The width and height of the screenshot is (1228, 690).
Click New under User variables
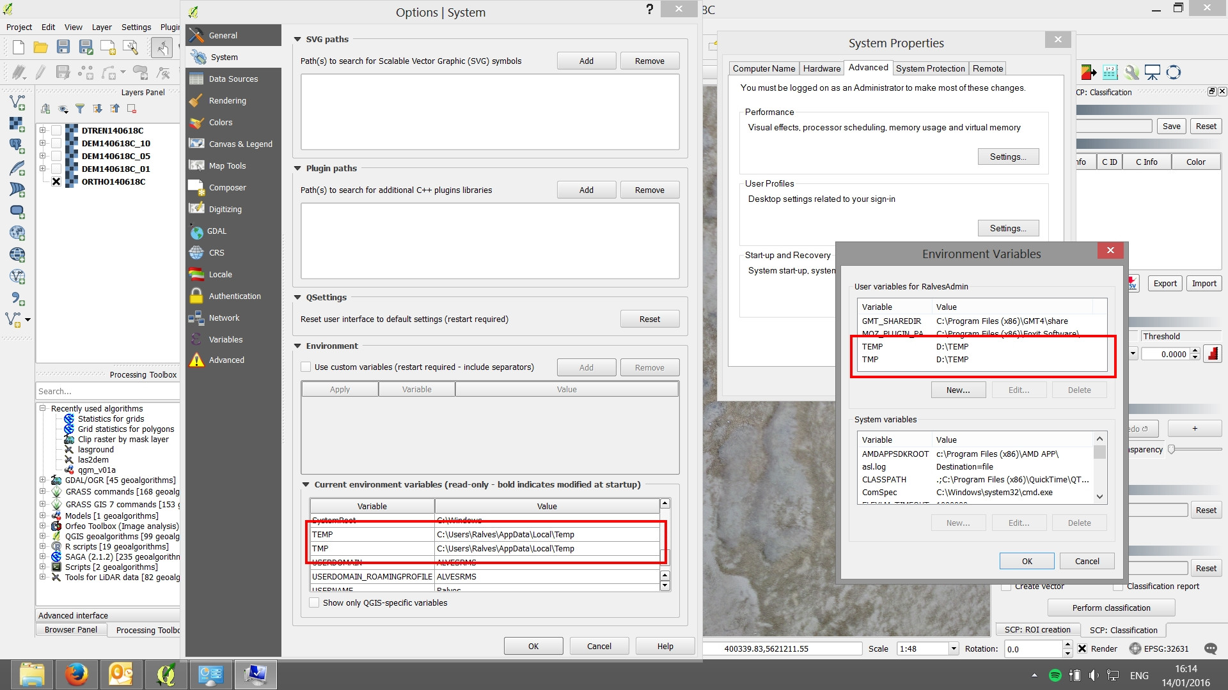point(958,390)
